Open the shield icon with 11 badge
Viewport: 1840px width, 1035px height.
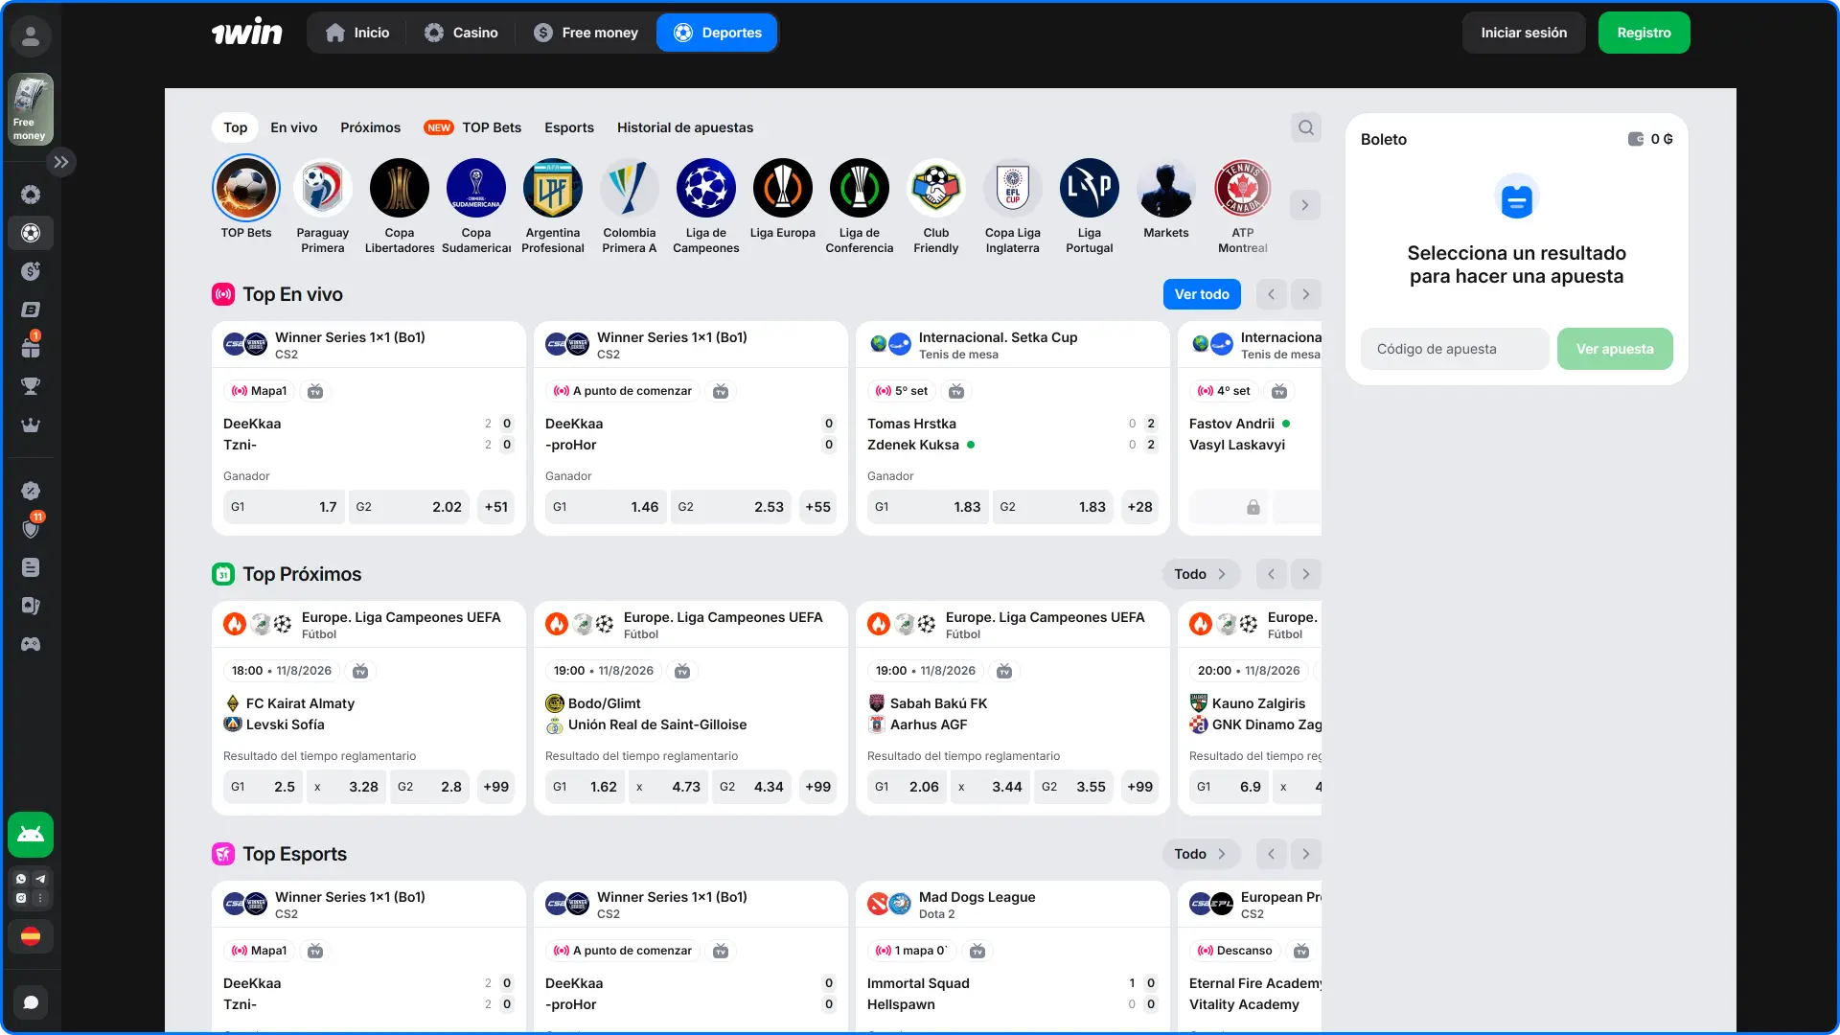pos(31,528)
